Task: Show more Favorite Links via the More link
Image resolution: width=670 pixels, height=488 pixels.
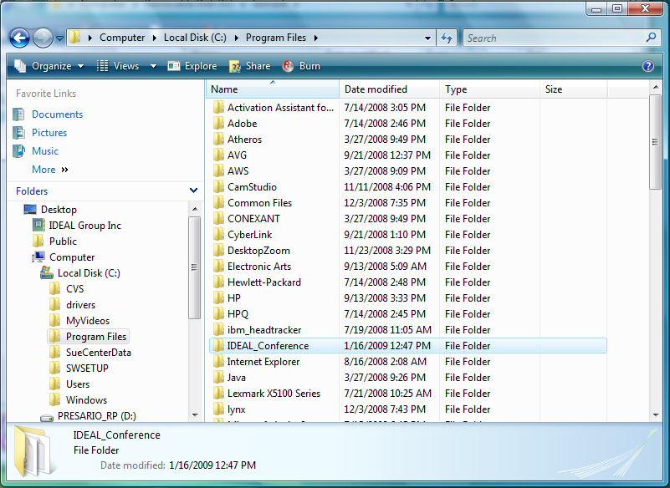Action: pyautogui.click(x=42, y=169)
